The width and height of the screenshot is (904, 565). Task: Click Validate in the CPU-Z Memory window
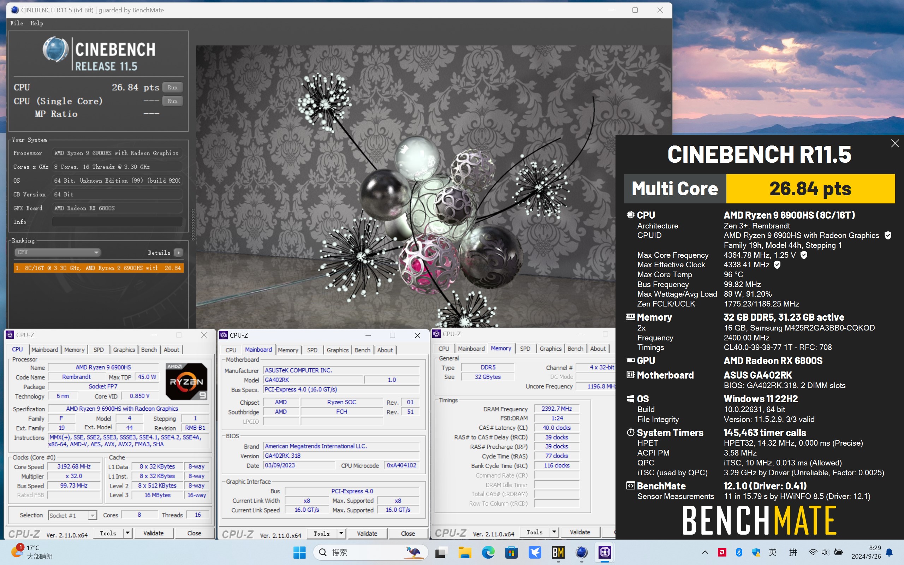(580, 532)
